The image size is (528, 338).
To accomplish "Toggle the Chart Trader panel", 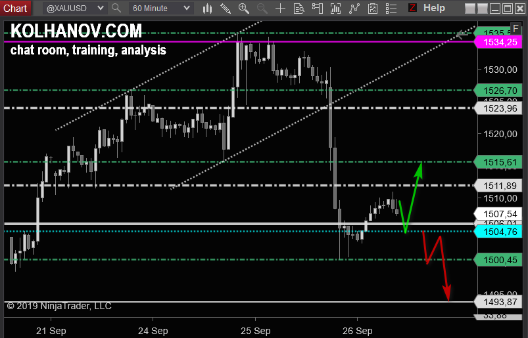I will (x=317, y=8).
